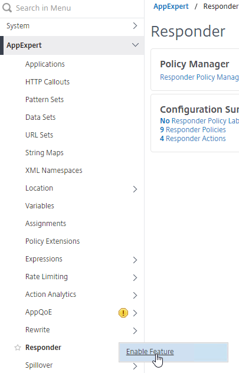
Task: Expand the Rate Limiting chevron
Action: click(135, 277)
